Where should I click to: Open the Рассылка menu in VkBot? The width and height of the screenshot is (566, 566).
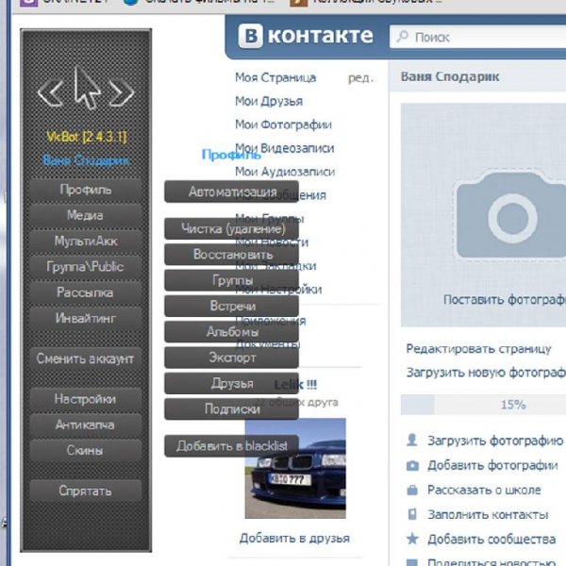86,292
